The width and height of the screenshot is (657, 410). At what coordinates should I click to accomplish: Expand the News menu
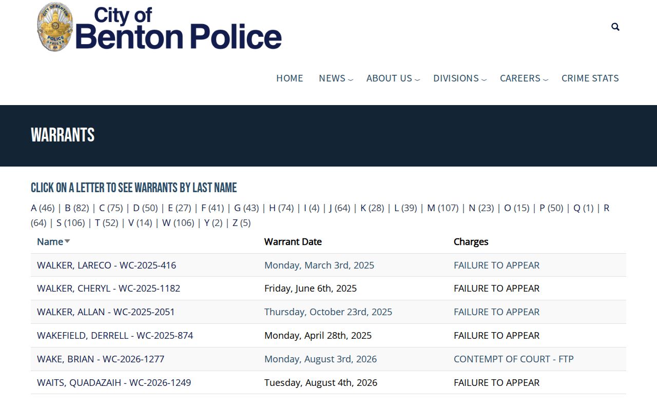click(336, 78)
